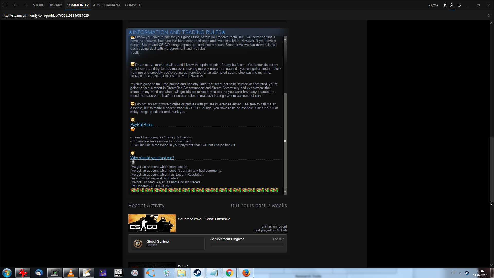Open the chat messages icon

[x=444, y=5]
